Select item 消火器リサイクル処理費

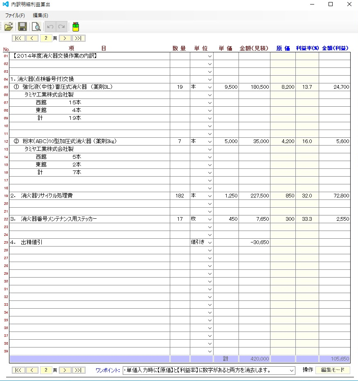tap(90, 196)
